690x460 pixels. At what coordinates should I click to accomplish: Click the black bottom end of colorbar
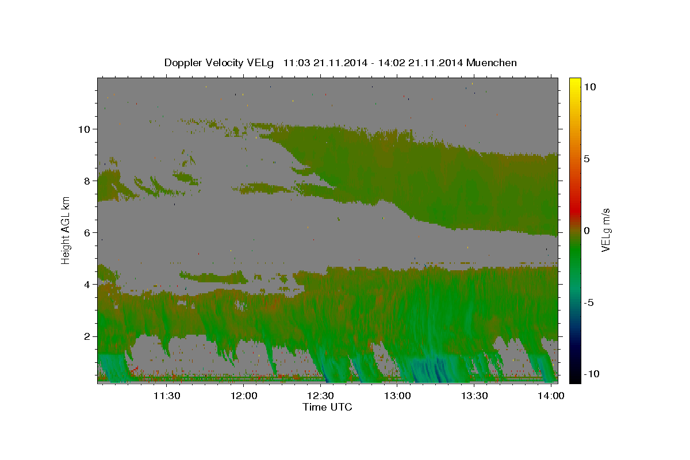[x=574, y=378]
